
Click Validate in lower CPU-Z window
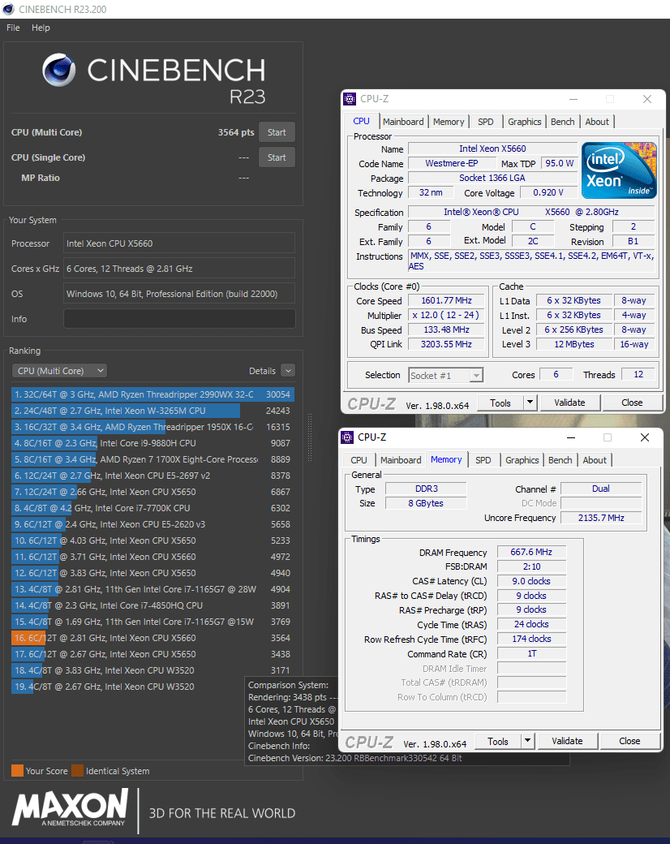(x=567, y=741)
